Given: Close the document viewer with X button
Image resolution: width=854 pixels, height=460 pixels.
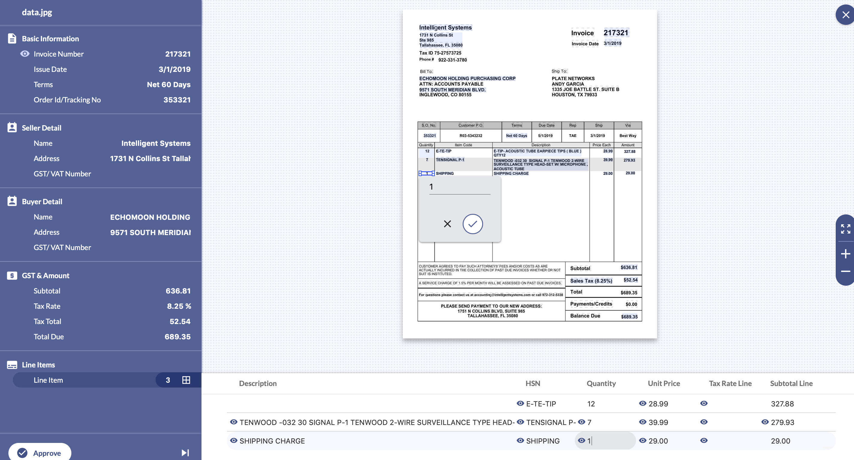Looking at the screenshot, I should tap(846, 15).
